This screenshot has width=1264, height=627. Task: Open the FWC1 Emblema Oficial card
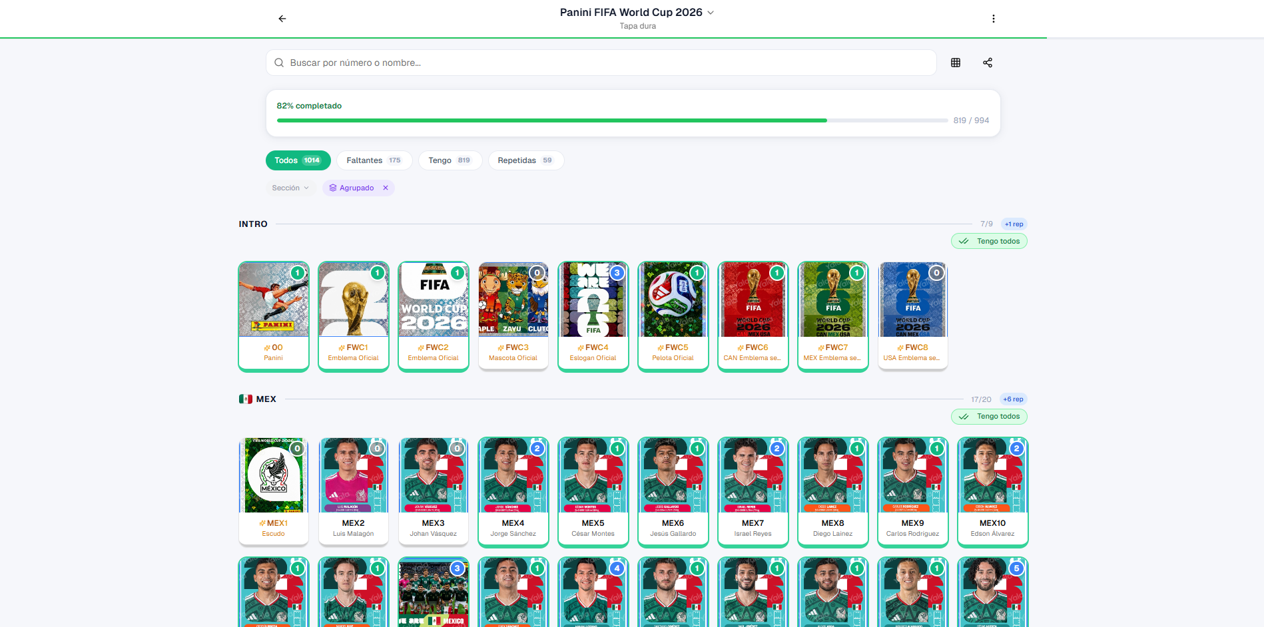pos(354,316)
